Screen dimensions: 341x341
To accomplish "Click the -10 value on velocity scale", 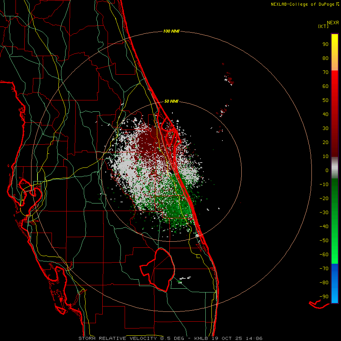I will 324,185.
